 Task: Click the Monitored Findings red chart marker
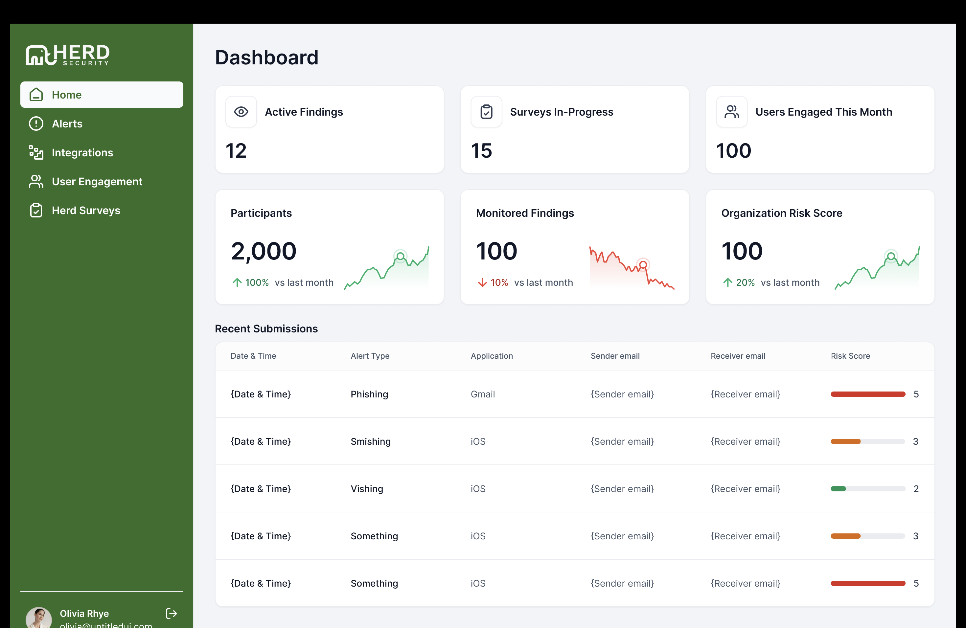point(643,265)
